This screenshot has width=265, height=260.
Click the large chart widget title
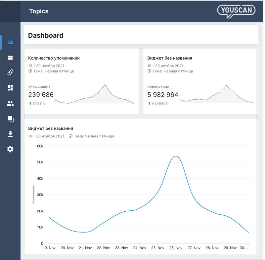51,128
